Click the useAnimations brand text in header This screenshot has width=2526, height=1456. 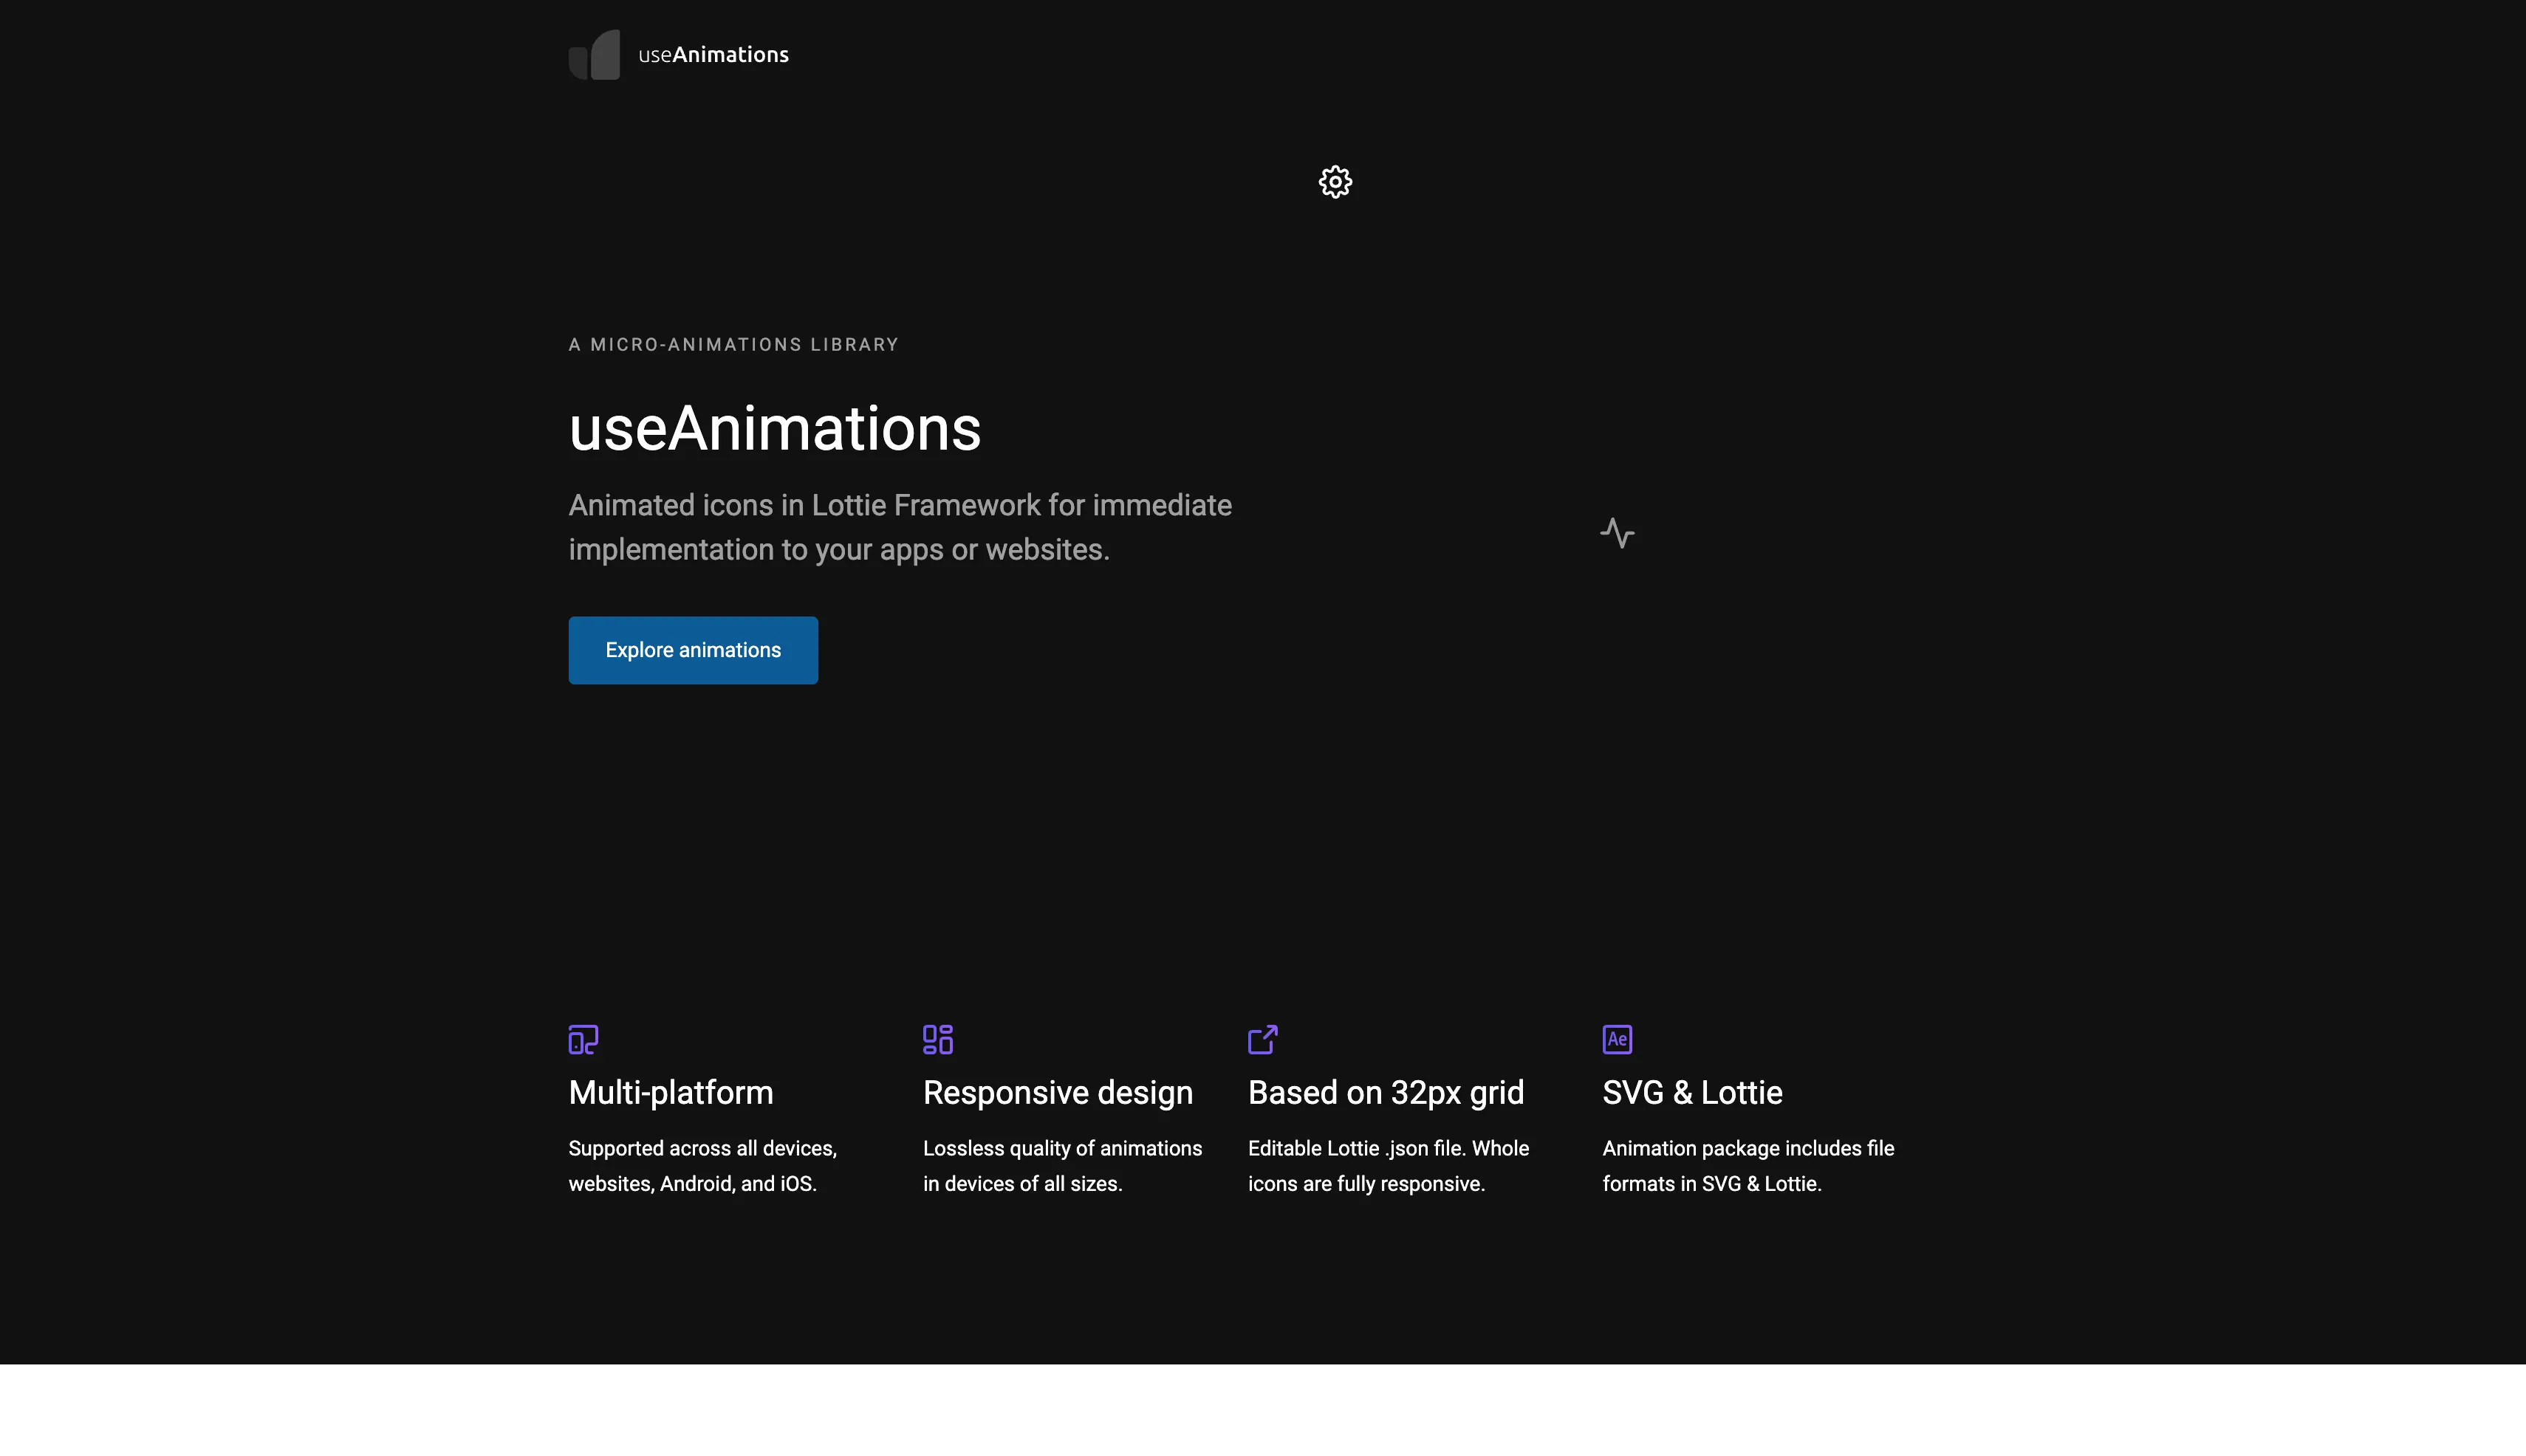coord(713,55)
